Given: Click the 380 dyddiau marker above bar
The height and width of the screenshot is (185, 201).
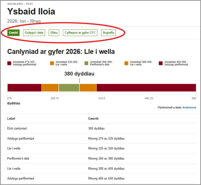Looking at the screenshot, I should 79,74.
